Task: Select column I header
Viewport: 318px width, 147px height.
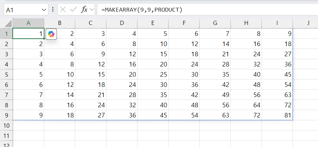Action: (x=277, y=23)
